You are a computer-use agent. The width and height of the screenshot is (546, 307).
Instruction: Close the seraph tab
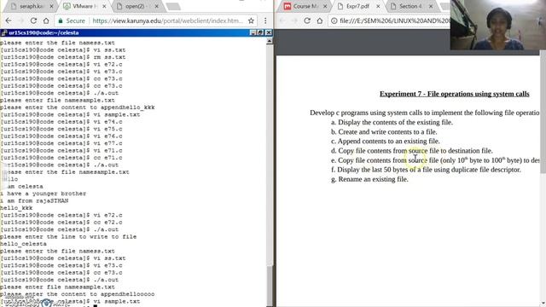click(51, 6)
